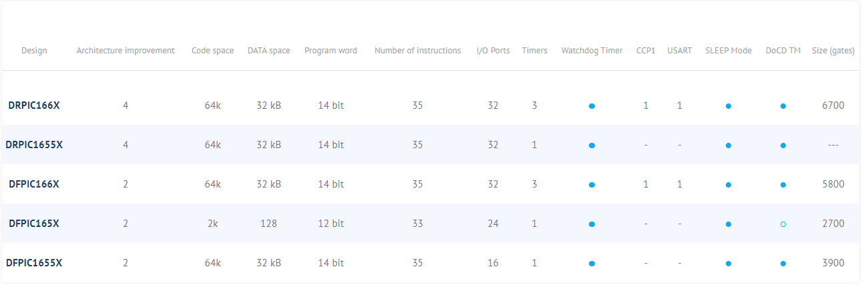Click the Size (gates) column header
Viewport: 862px width, 285px height.
(833, 51)
